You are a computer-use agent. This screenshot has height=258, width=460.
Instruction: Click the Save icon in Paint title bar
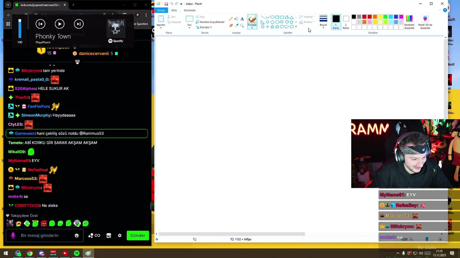166,4
